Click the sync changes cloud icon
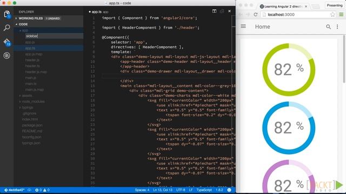This screenshot has width=346, height=194. (x=29, y=190)
